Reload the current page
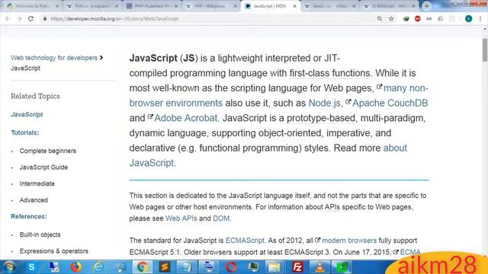This screenshot has height=274, width=488. tap(30, 18)
